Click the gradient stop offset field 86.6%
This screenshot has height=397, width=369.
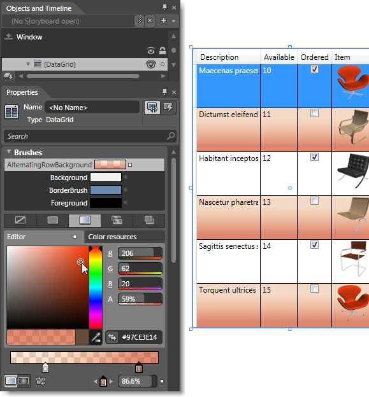point(137,381)
